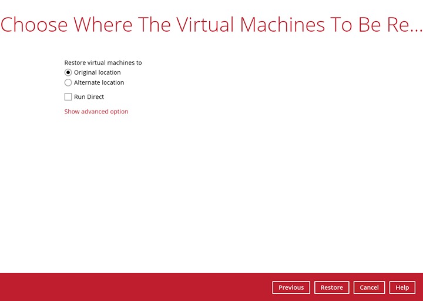Click the Previous button
Image resolution: width=423 pixels, height=301 pixels.
point(291,287)
